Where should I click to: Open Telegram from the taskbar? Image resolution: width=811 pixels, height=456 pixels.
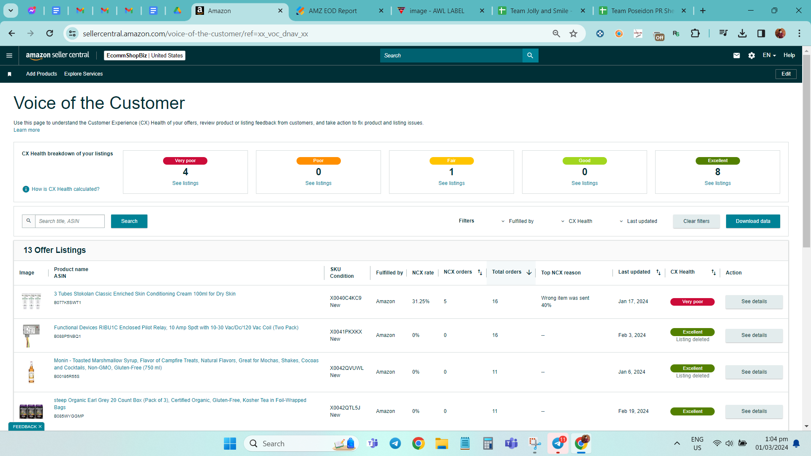(395, 443)
